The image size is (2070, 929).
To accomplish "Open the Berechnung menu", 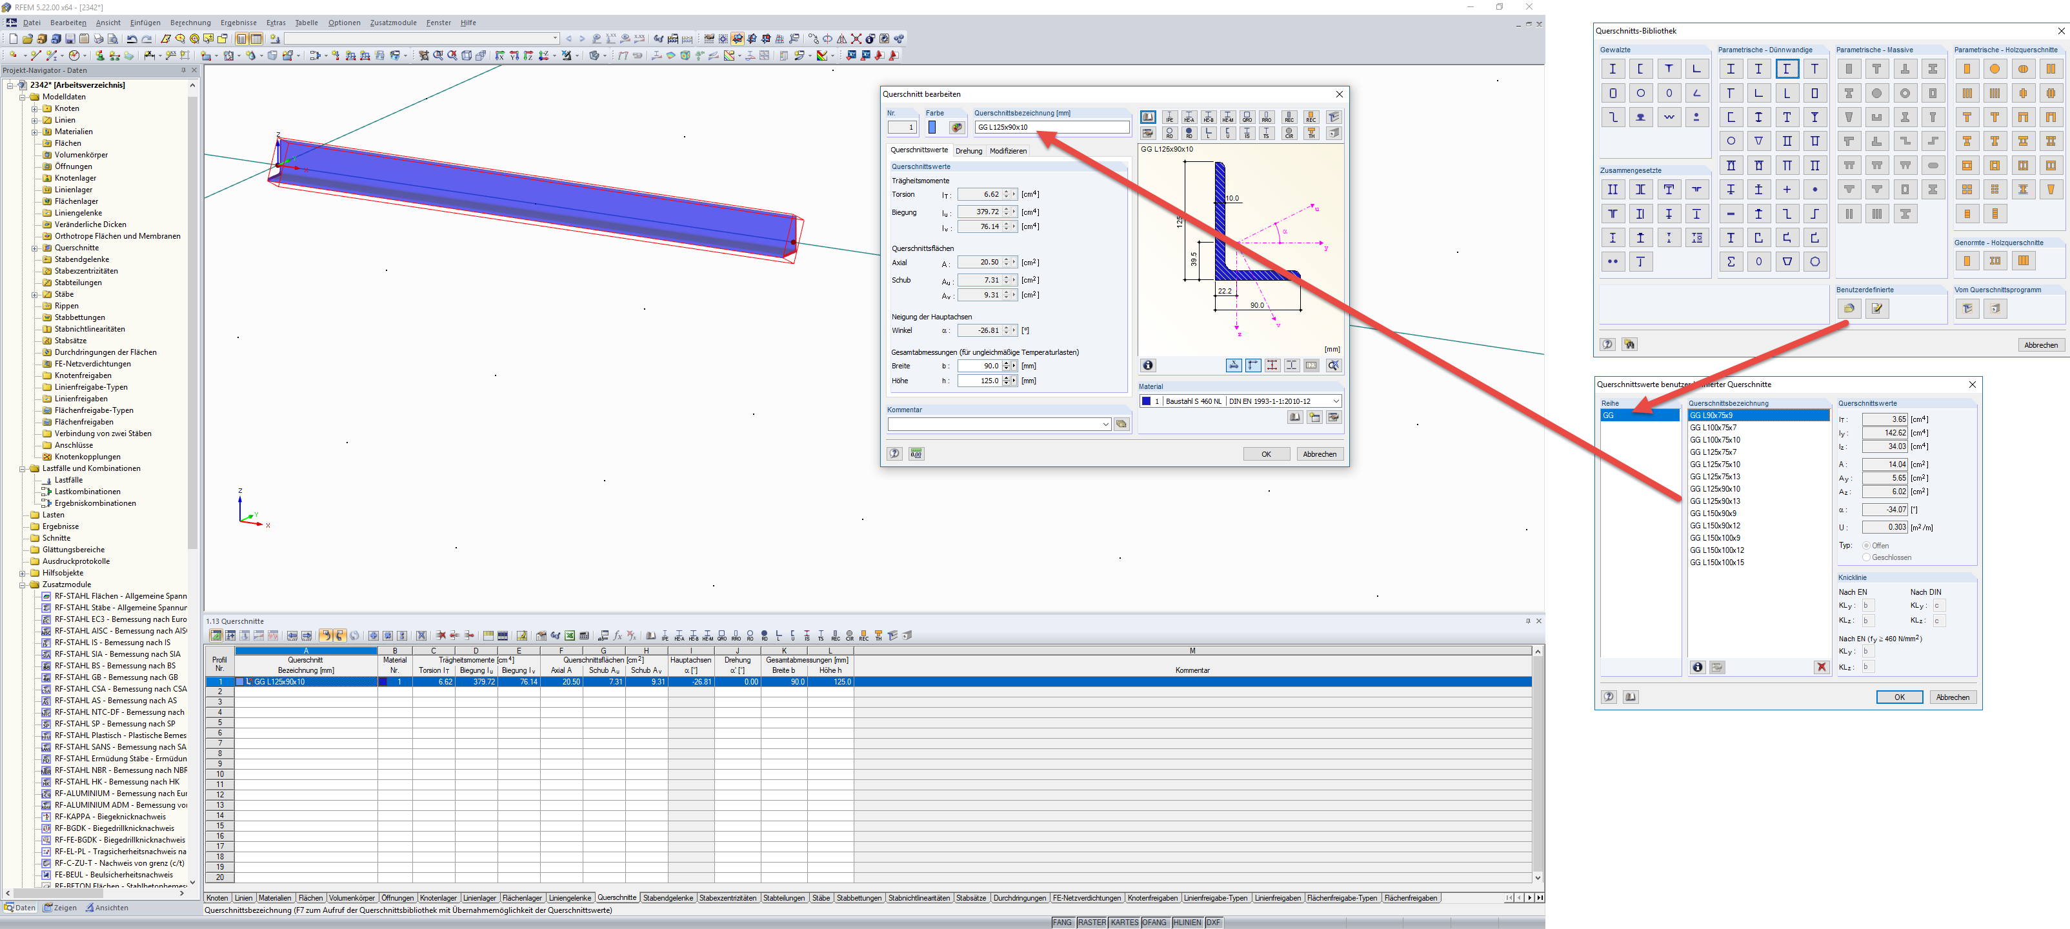I will pos(190,22).
